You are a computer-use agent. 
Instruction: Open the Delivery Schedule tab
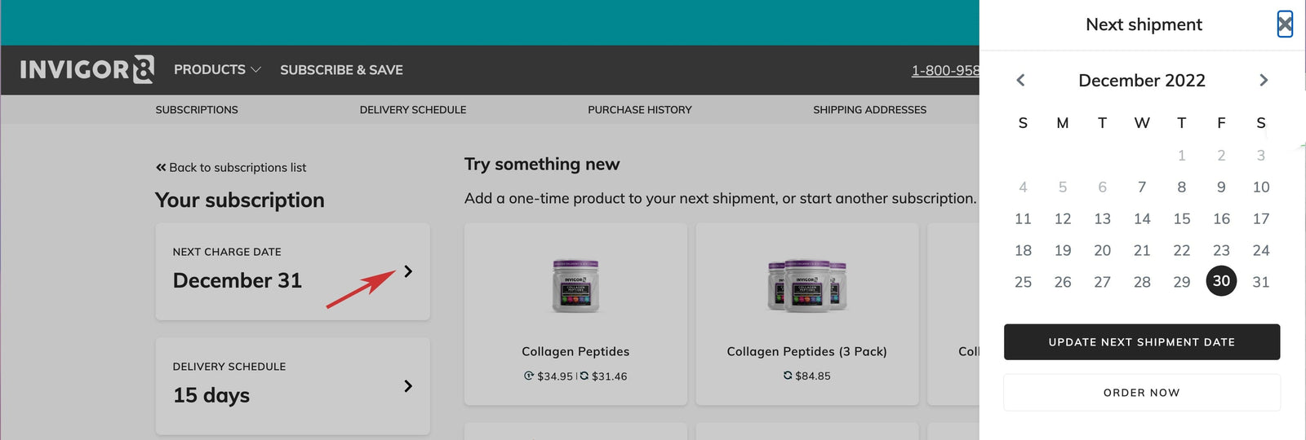413,110
